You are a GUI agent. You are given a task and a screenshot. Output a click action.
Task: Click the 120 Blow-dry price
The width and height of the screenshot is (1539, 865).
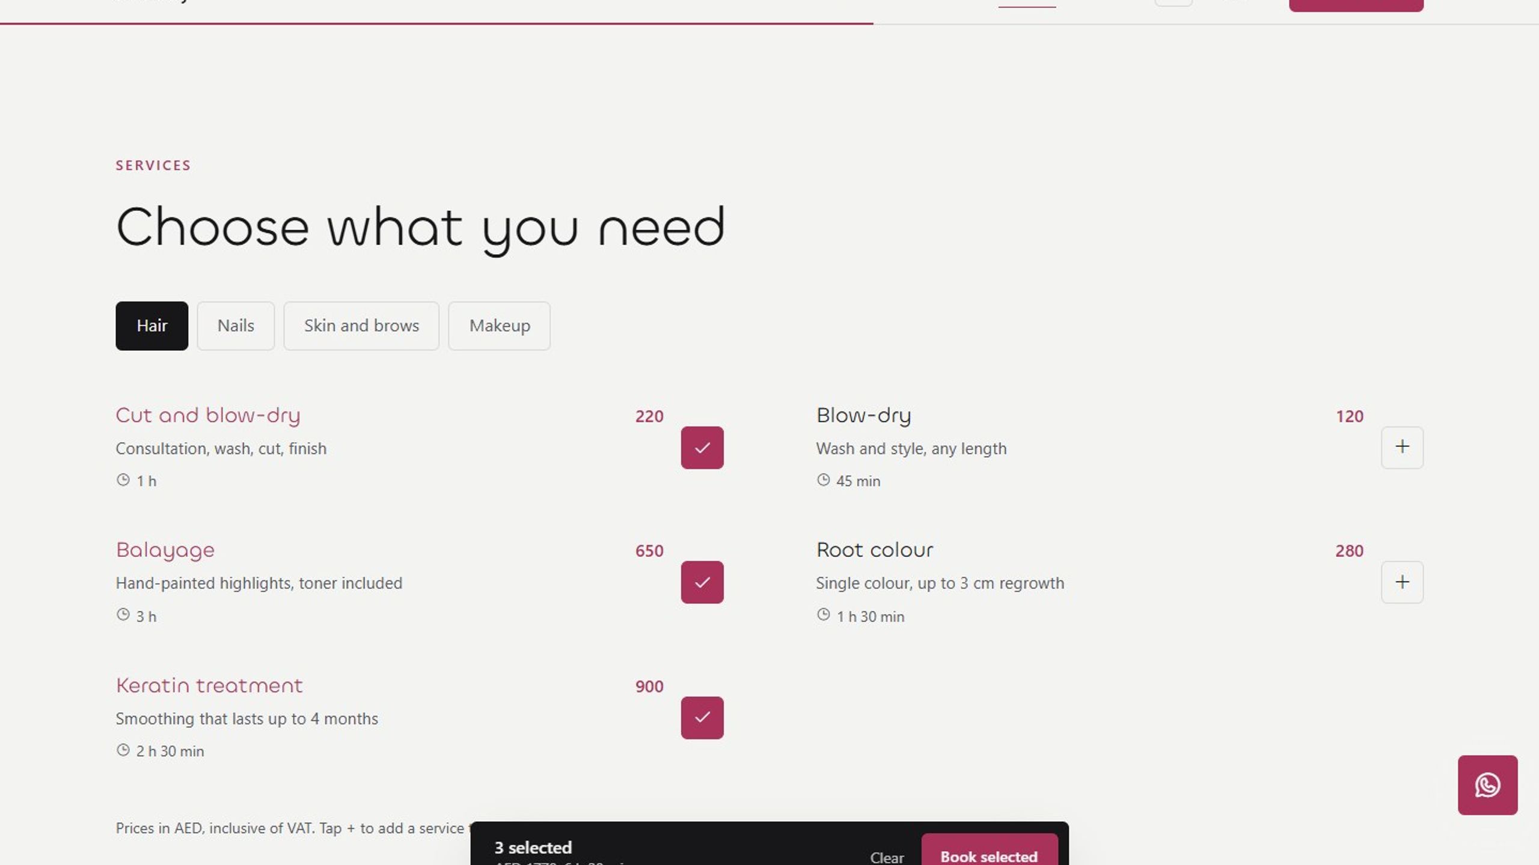click(1350, 416)
